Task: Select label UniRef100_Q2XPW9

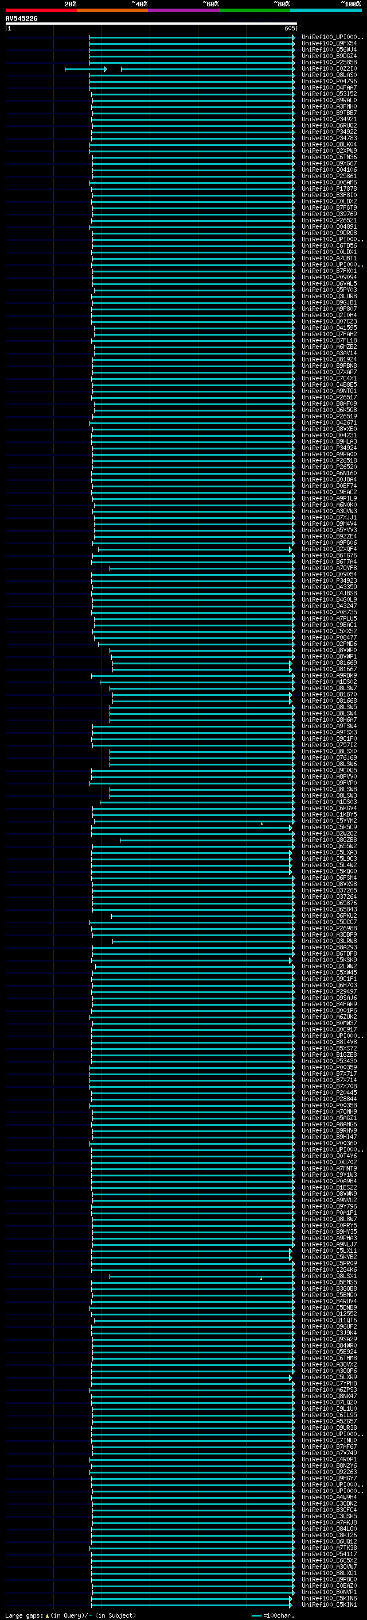Action: click(329, 151)
